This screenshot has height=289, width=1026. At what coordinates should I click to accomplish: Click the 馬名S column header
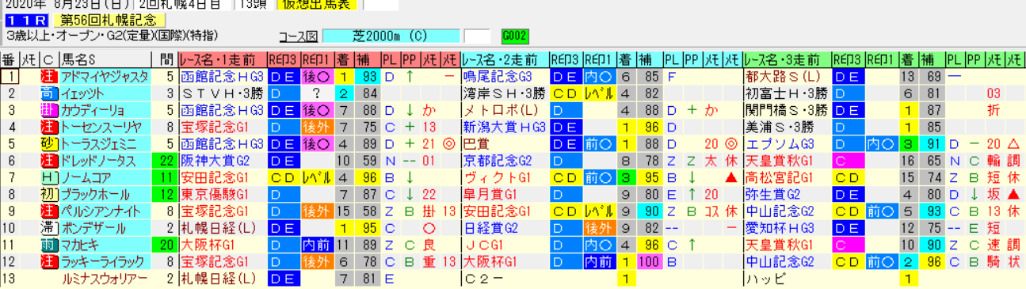click(105, 59)
